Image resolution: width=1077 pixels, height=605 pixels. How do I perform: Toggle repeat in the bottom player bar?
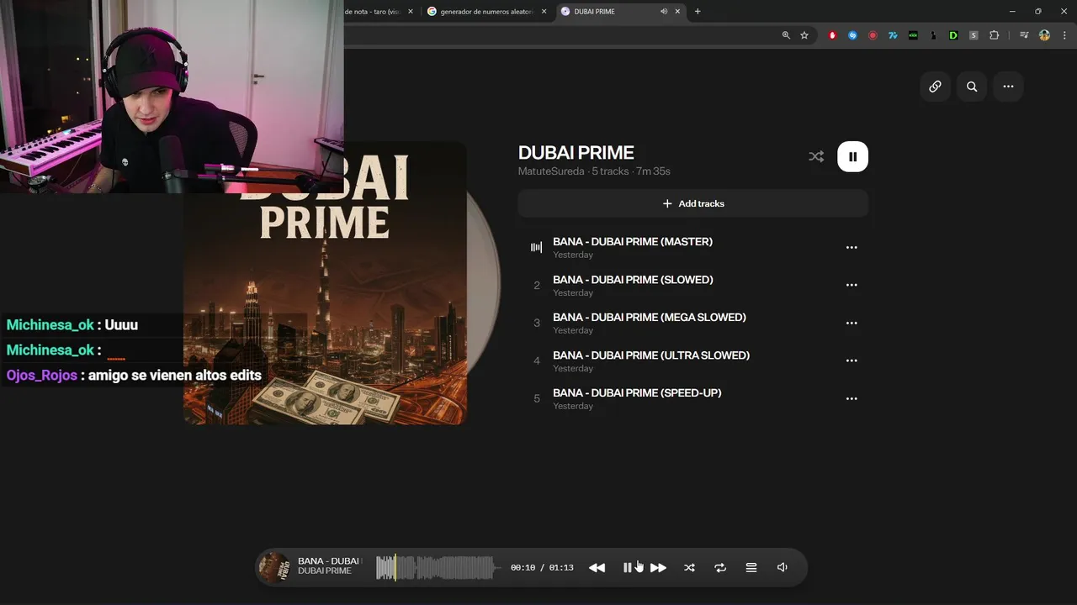point(720,568)
